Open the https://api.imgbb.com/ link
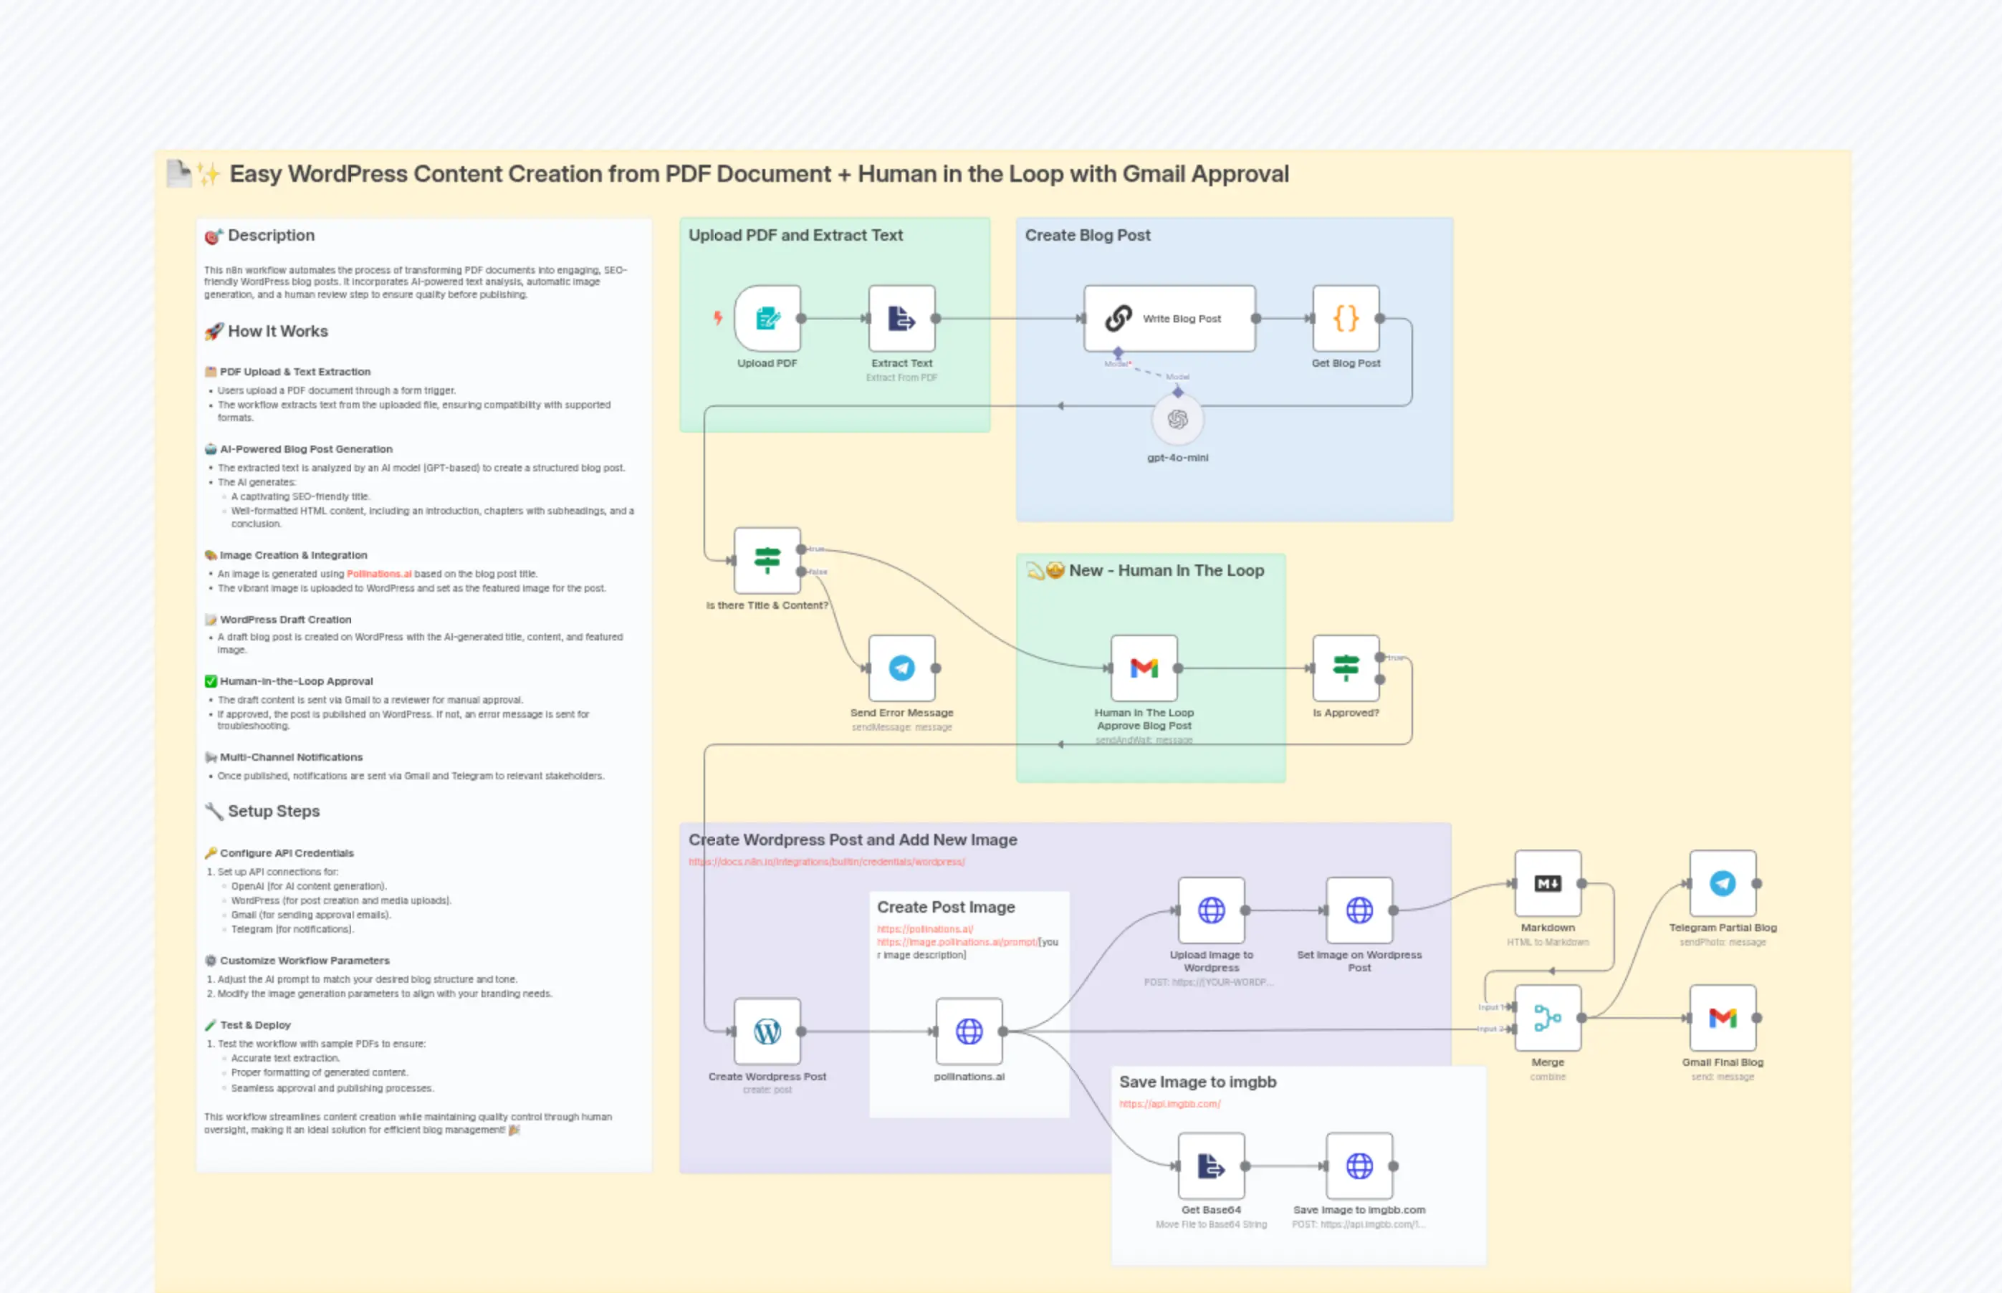 [x=1171, y=1103]
